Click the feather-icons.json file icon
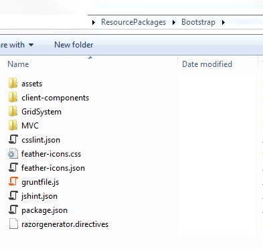Screen dimensions: 263x249 click(13, 167)
